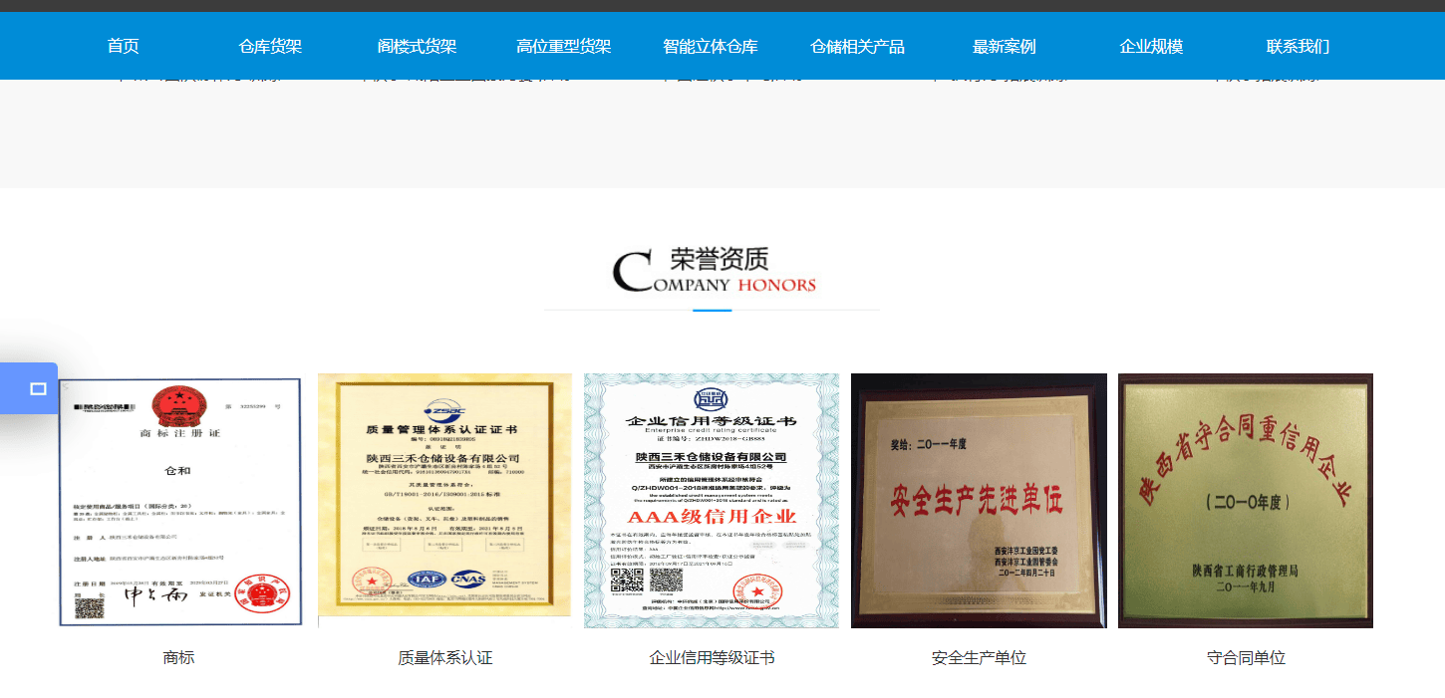Viewport: 1445px width, 698px height.
Task: Open the 首页 home menu item
Action: (x=122, y=44)
